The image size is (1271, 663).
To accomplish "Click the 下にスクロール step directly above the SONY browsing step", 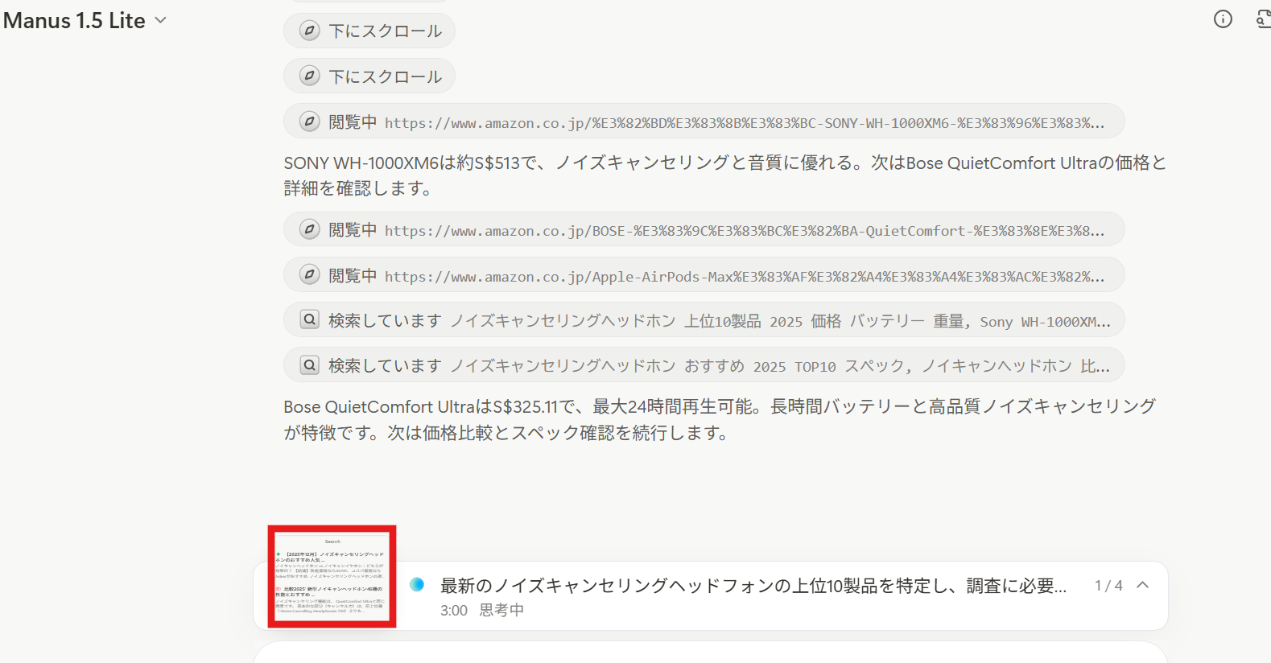I will [x=369, y=76].
